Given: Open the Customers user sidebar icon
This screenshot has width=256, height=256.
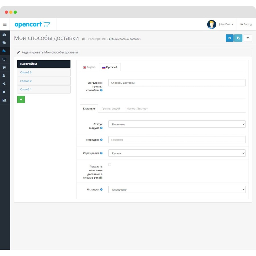Looking at the screenshot, I should tap(4, 76).
